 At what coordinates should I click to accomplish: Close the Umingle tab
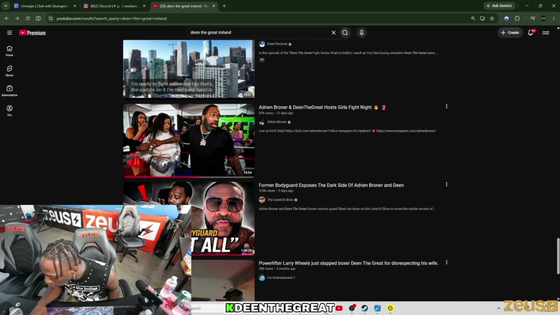(75, 6)
